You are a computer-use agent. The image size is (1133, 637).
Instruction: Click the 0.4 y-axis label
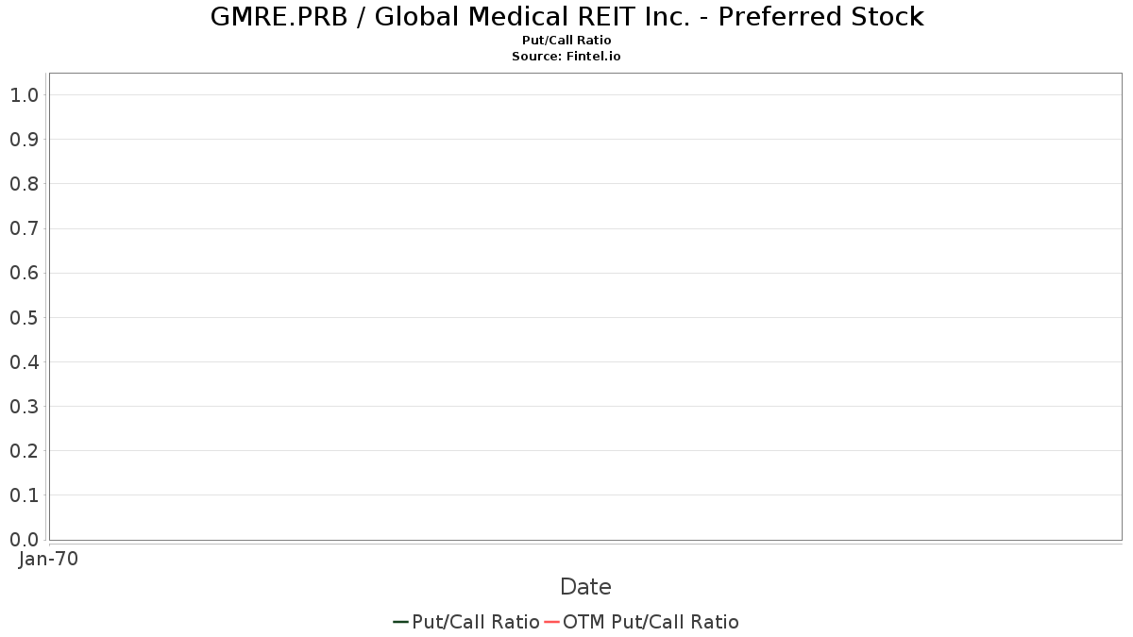[x=24, y=361]
